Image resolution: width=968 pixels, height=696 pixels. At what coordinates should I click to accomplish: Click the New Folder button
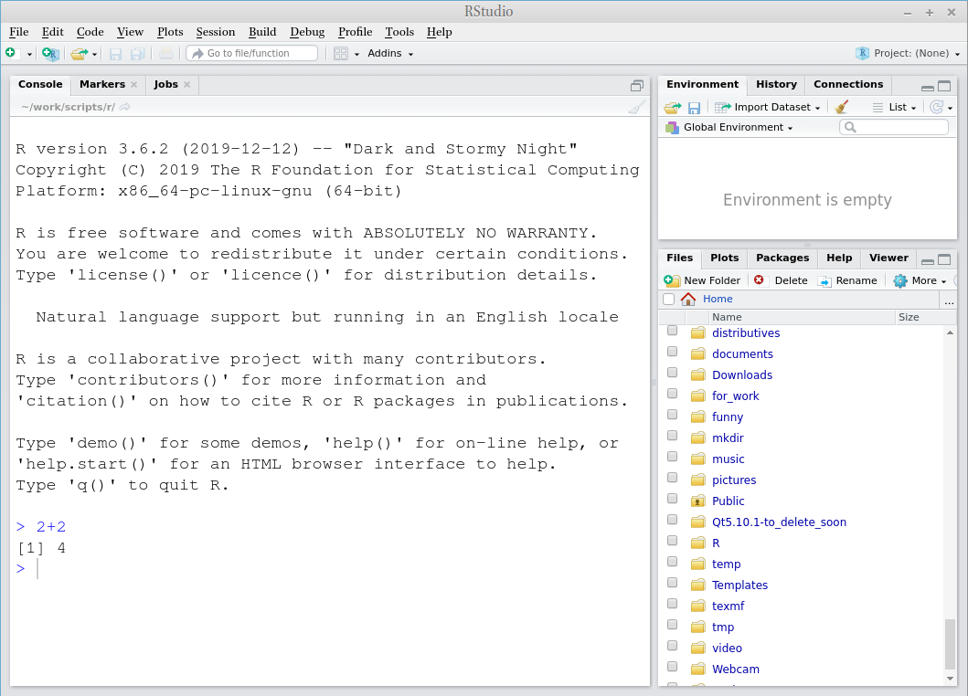click(x=703, y=280)
